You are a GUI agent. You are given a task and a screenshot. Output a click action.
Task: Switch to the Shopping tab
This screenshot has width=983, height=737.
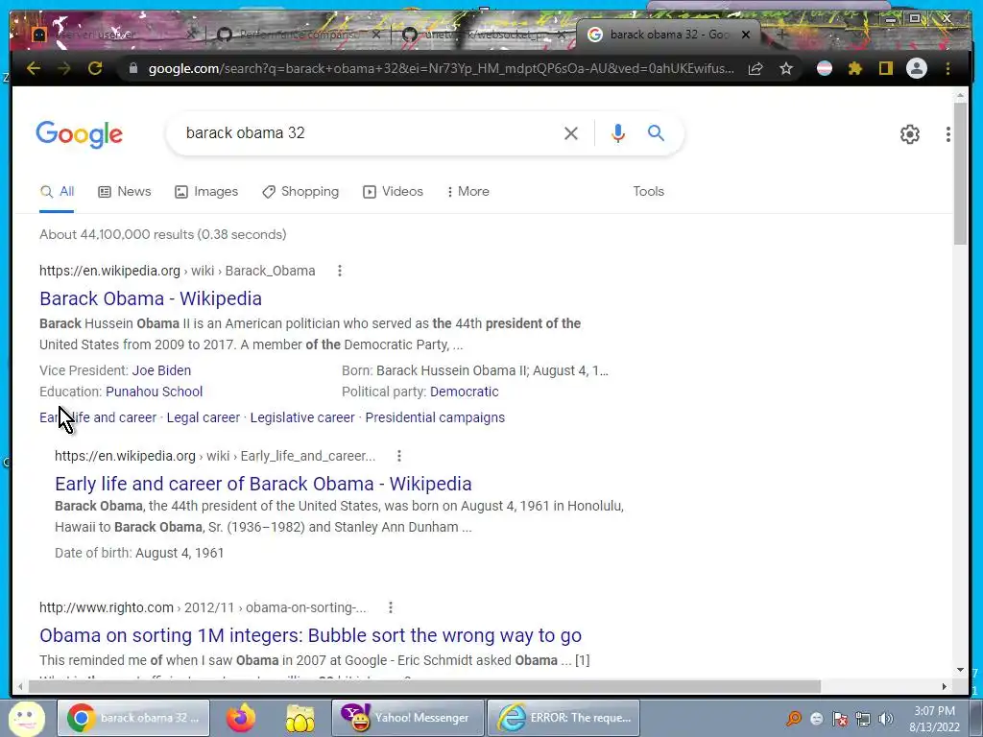tap(300, 192)
